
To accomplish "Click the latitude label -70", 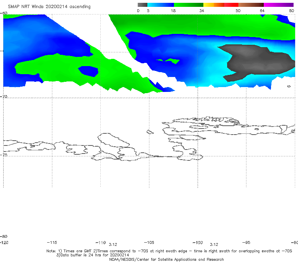I will point(4,97).
